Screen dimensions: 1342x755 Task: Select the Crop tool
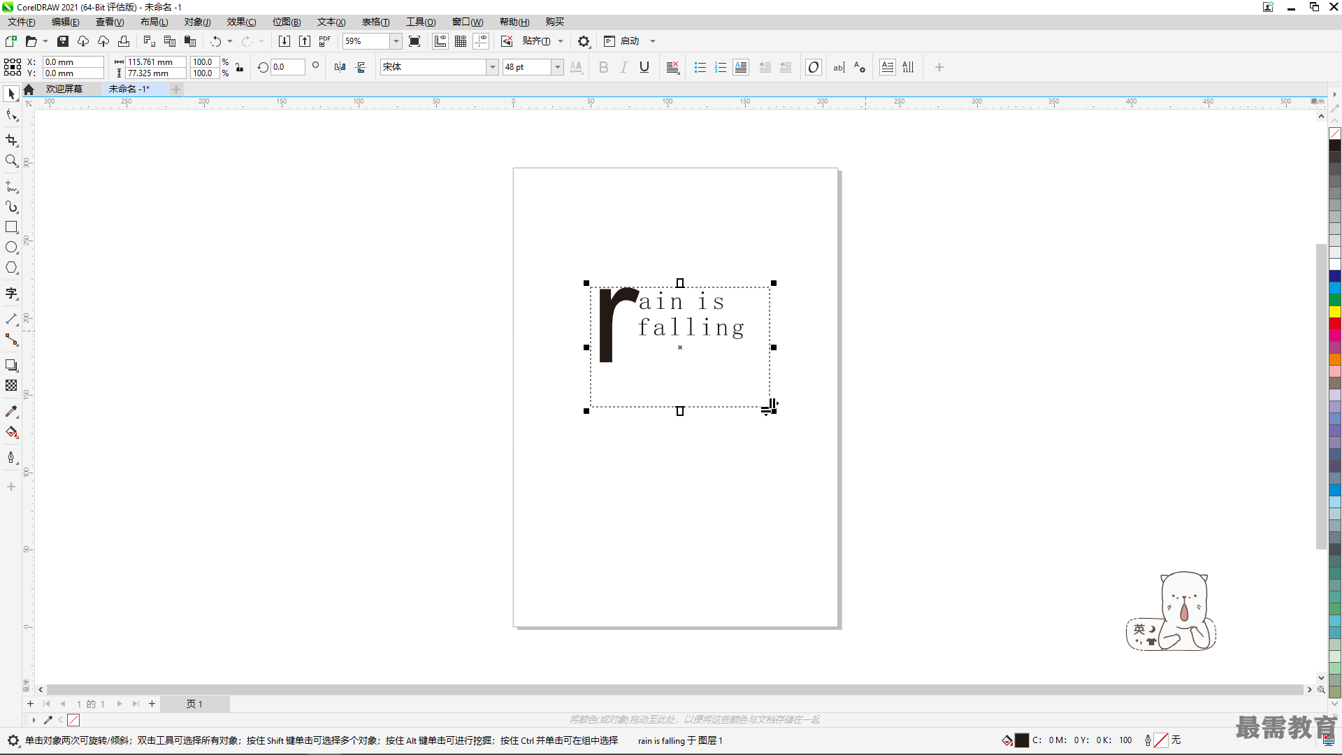(x=11, y=141)
